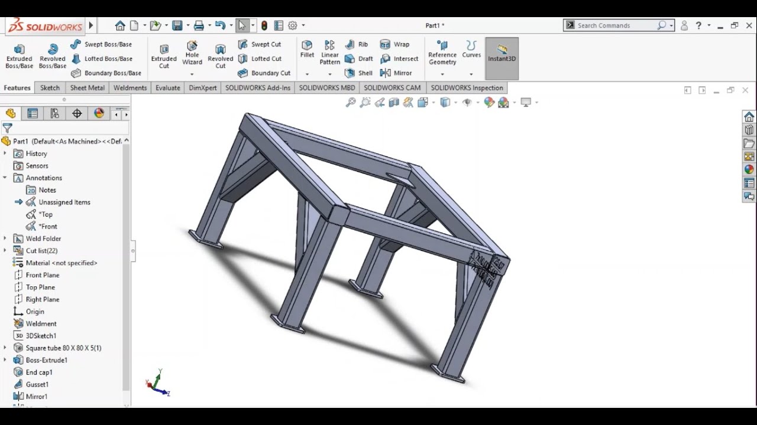Open the PropertyManager tab

33,113
